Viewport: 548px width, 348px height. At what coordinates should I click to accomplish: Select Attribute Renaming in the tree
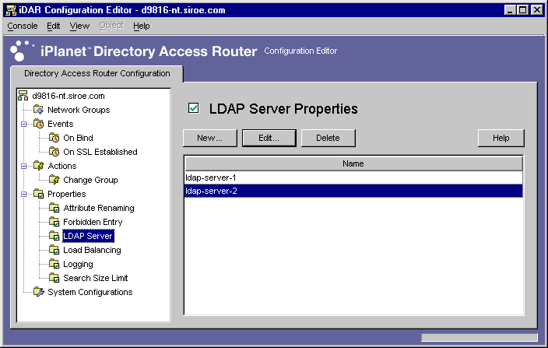(x=99, y=208)
